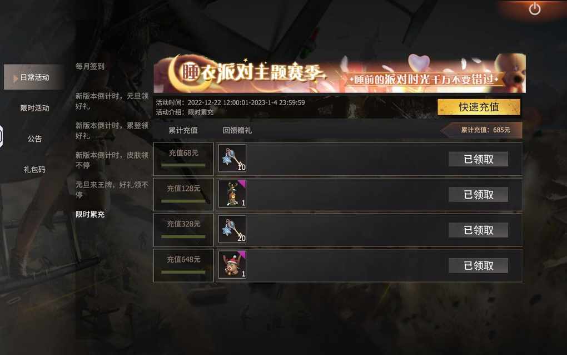Image resolution: width=567 pixels, height=355 pixels.
Task: Select 新版本倒计时,元旦领好礼 activity
Action: [x=112, y=101]
